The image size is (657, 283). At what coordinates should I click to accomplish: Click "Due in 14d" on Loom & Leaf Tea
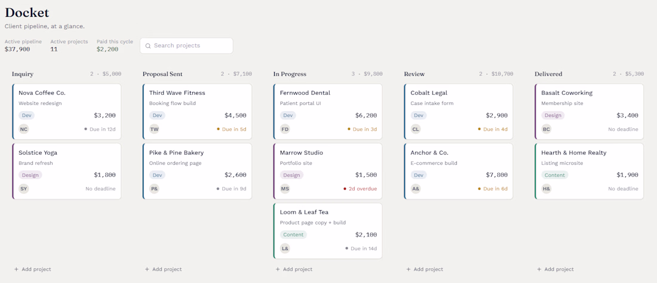[x=361, y=249]
